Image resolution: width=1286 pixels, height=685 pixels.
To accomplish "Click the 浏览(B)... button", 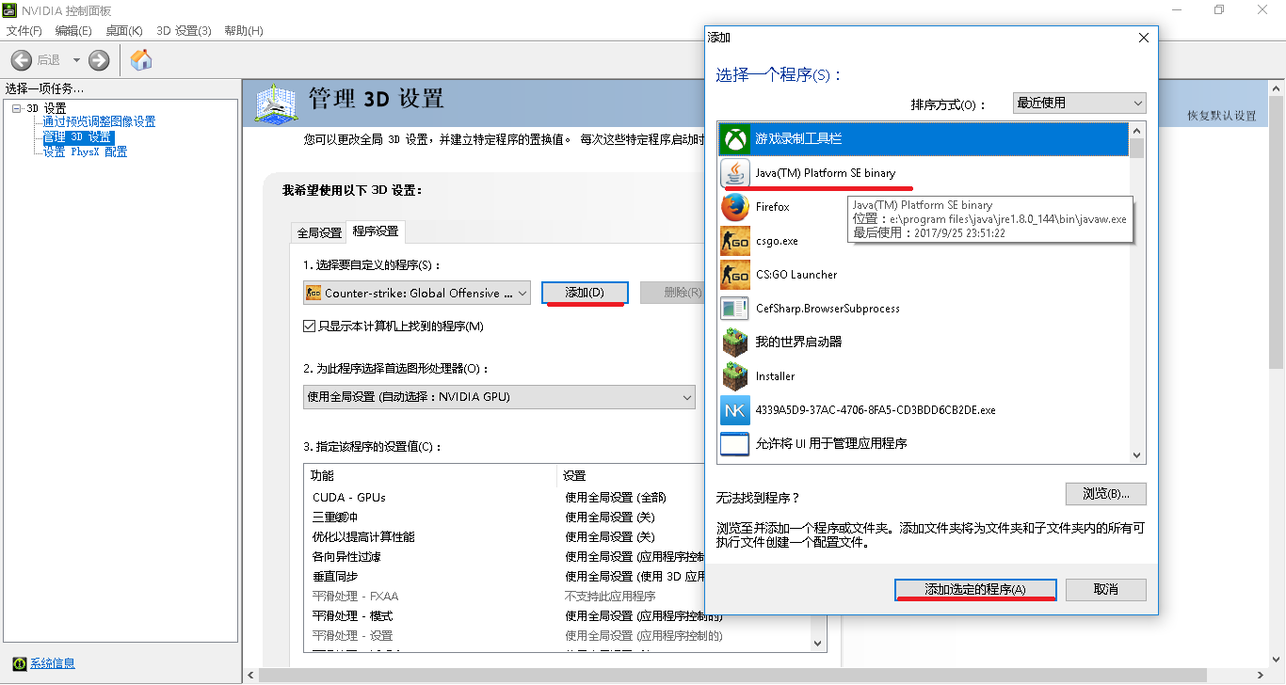I will [x=1106, y=494].
